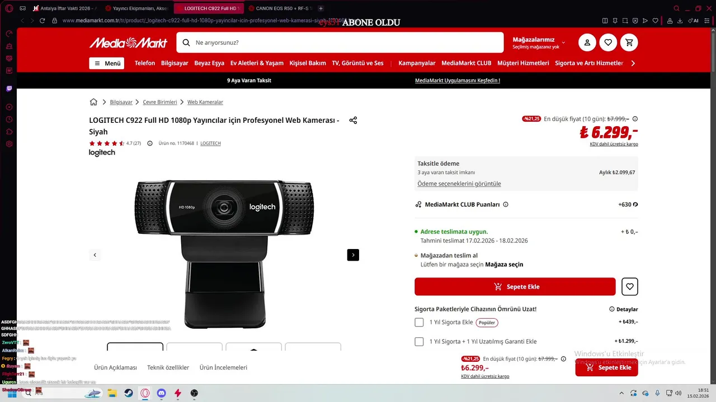The width and height of the screenshot is (716, 402).
Task: Take a snapshot with the capture icon
Action: [x=625, y=21]
